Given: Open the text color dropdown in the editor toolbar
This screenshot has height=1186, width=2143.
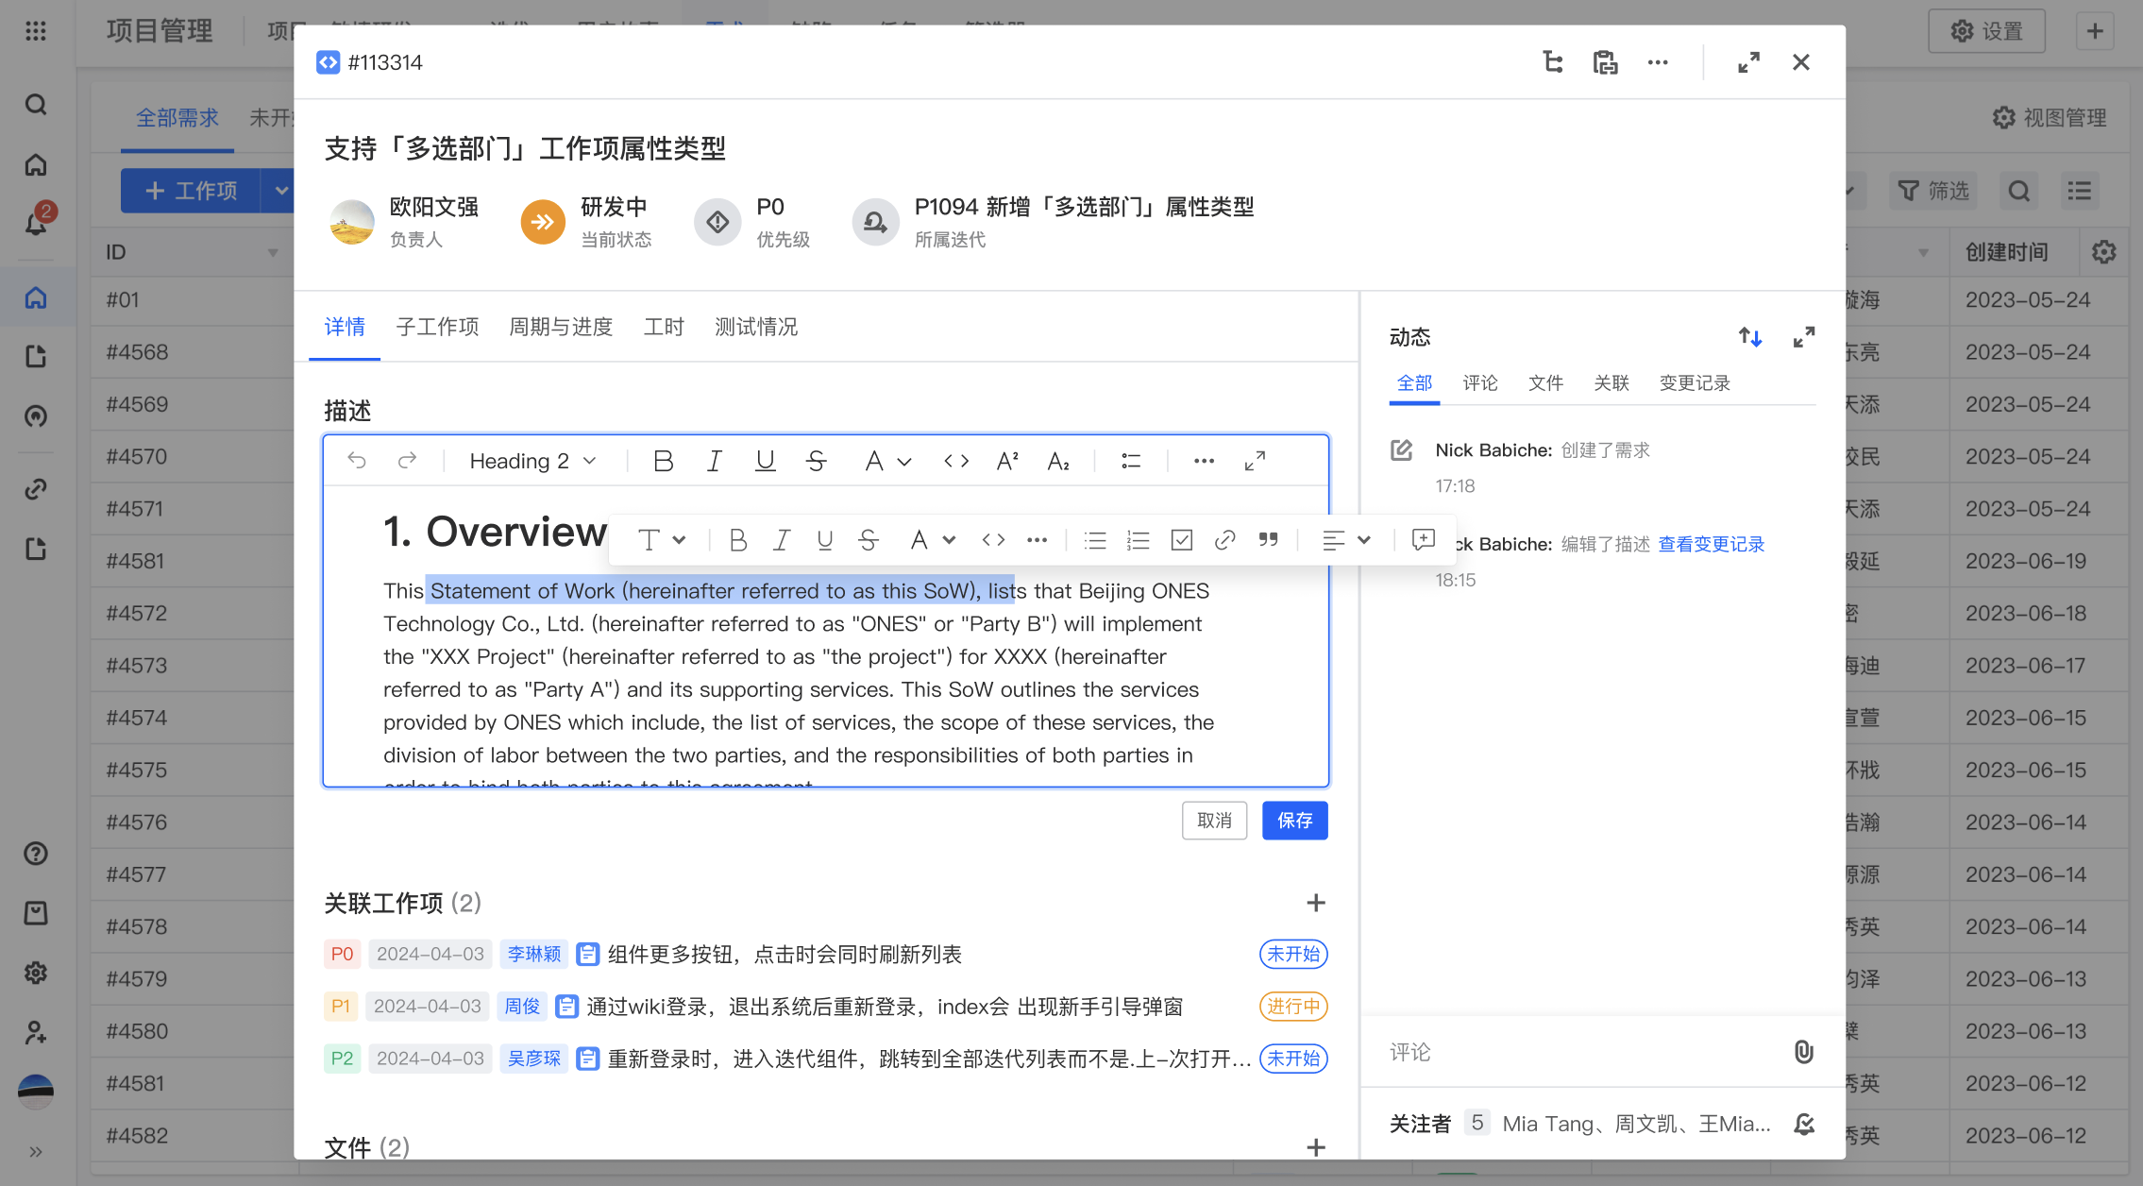Looking at the screenshot, I should point(886,461).
